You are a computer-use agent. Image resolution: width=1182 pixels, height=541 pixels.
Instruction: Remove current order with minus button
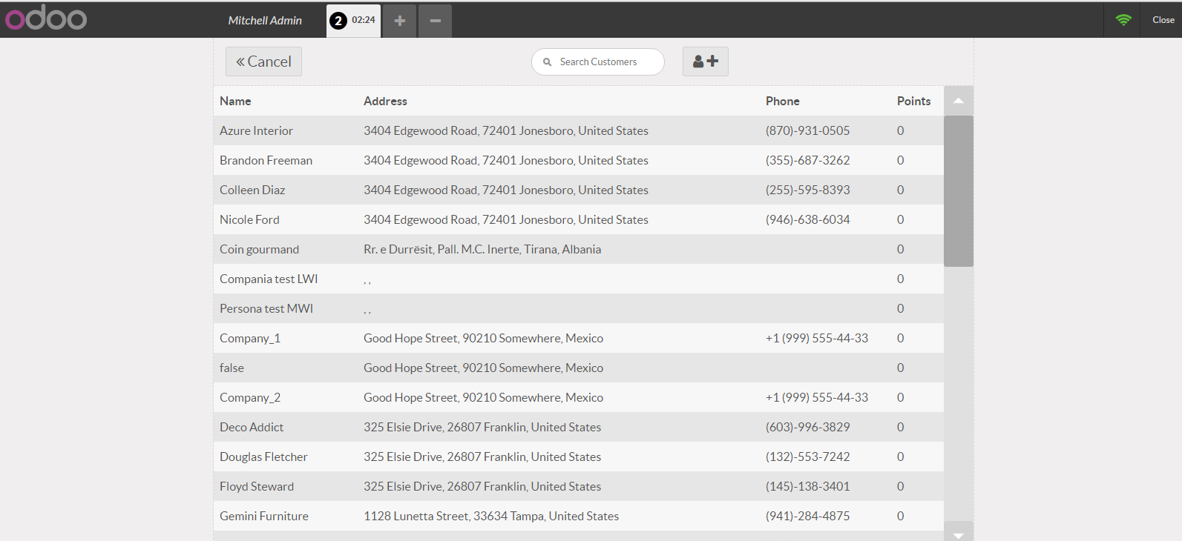(x=436, y=21)
